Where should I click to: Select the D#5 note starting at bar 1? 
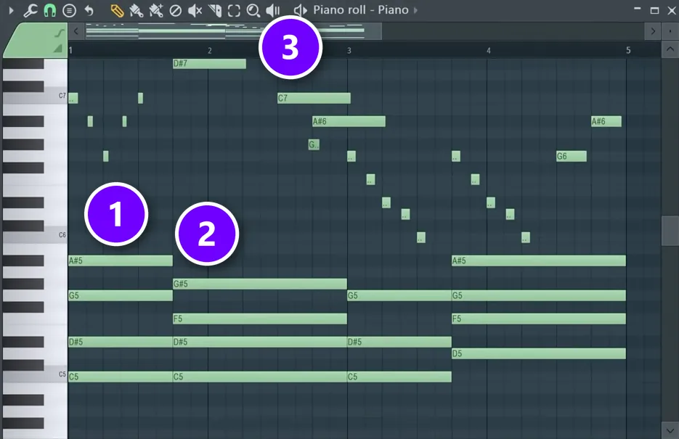tap(121, 342)
